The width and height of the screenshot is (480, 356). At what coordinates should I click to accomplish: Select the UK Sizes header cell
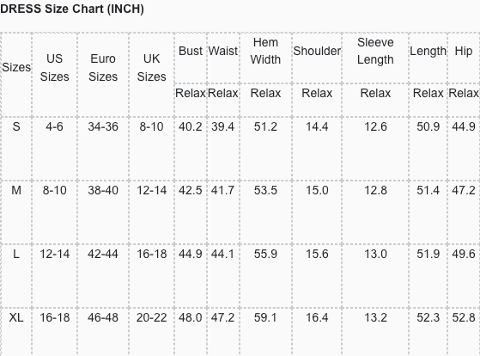(x=151, y=67)
